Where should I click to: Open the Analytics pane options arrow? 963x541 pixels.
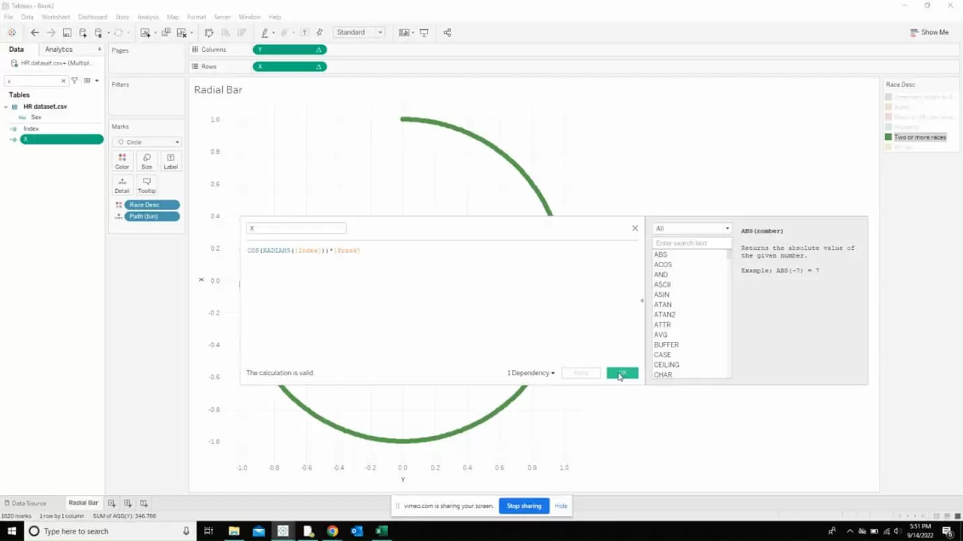point(100,49)
